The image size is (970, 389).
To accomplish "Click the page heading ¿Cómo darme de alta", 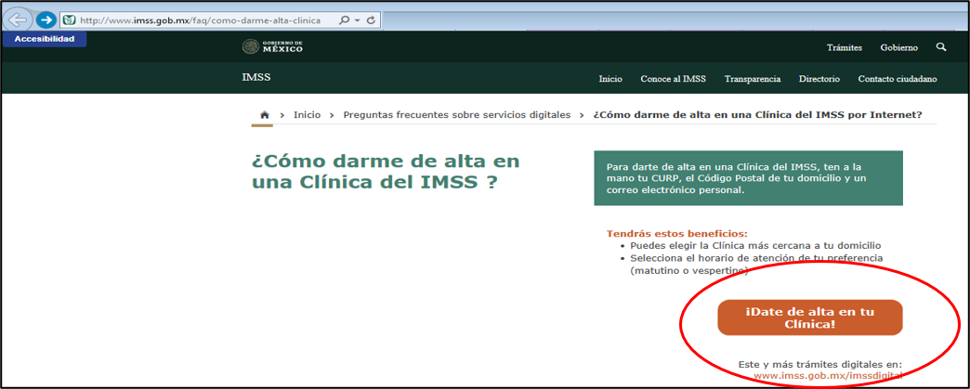I will click(x=386, y=173).
